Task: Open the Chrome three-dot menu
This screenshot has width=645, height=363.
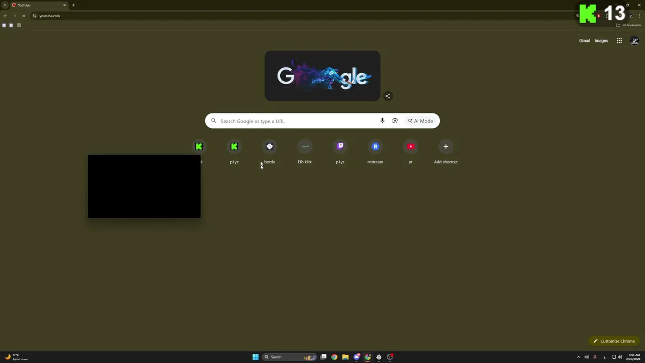Action: (639, 16)
